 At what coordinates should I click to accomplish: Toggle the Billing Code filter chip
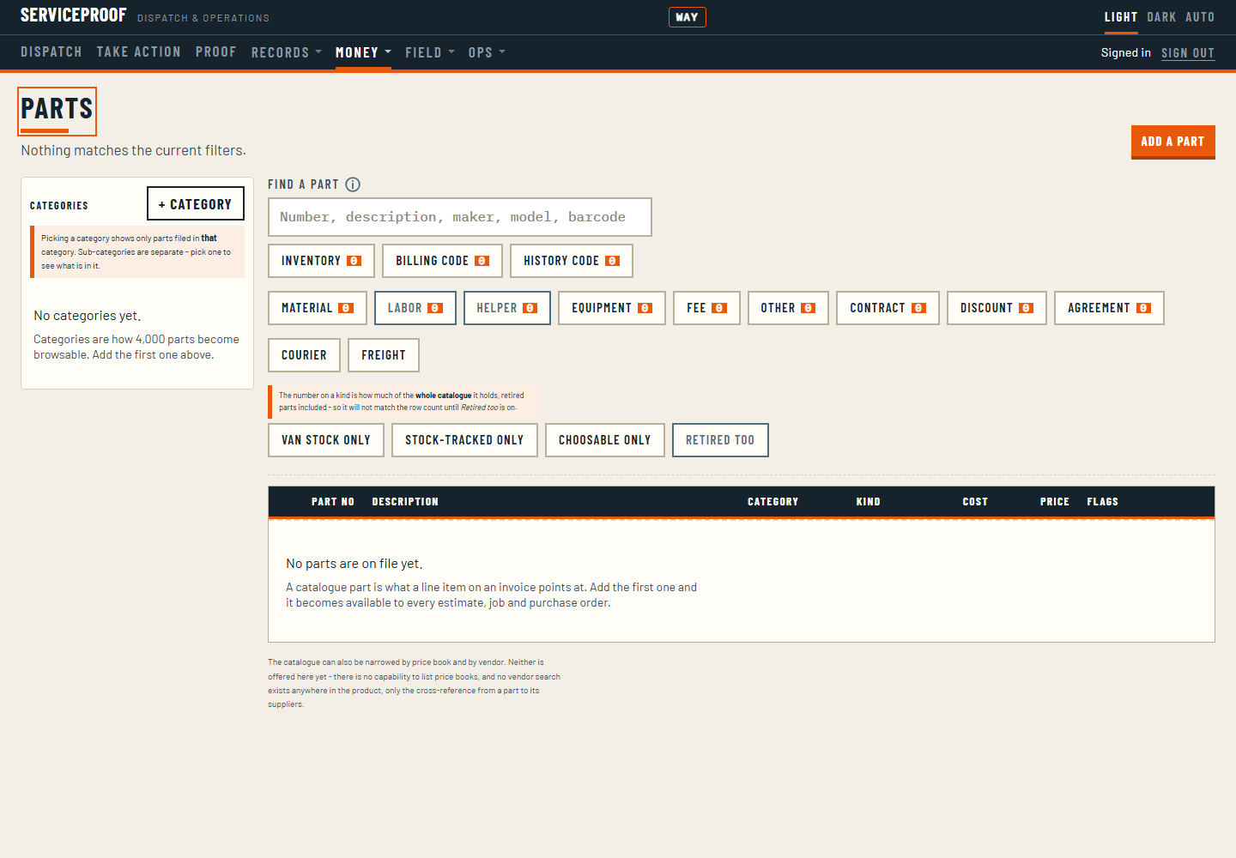pos(442,261)
